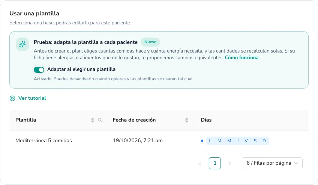Click the sparkle icon in the banner

22,44
